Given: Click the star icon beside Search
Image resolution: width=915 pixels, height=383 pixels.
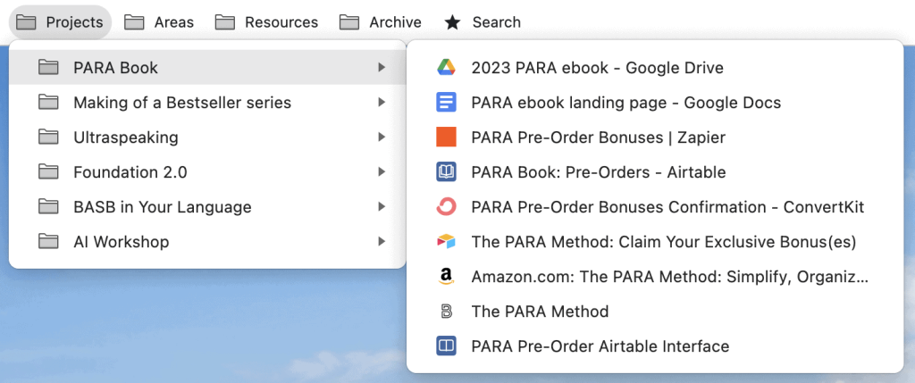Looking at the screenshot, I should 452,22.
